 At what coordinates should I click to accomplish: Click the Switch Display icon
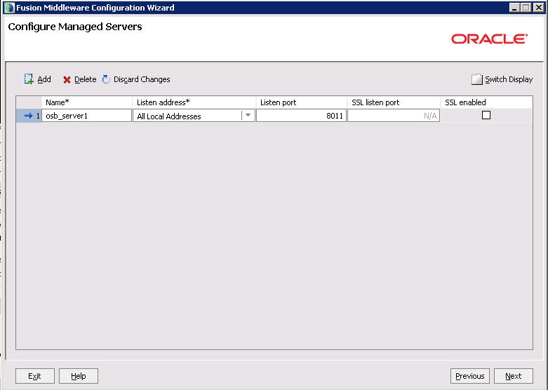click(x=476, y=79)
